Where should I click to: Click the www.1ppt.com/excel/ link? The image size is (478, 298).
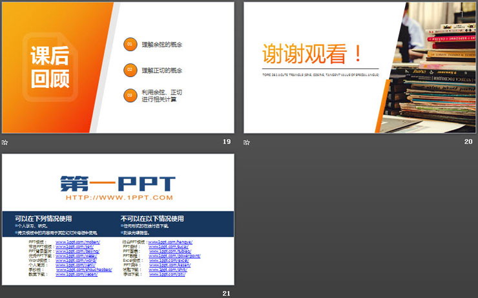click(x=169, y=260)
